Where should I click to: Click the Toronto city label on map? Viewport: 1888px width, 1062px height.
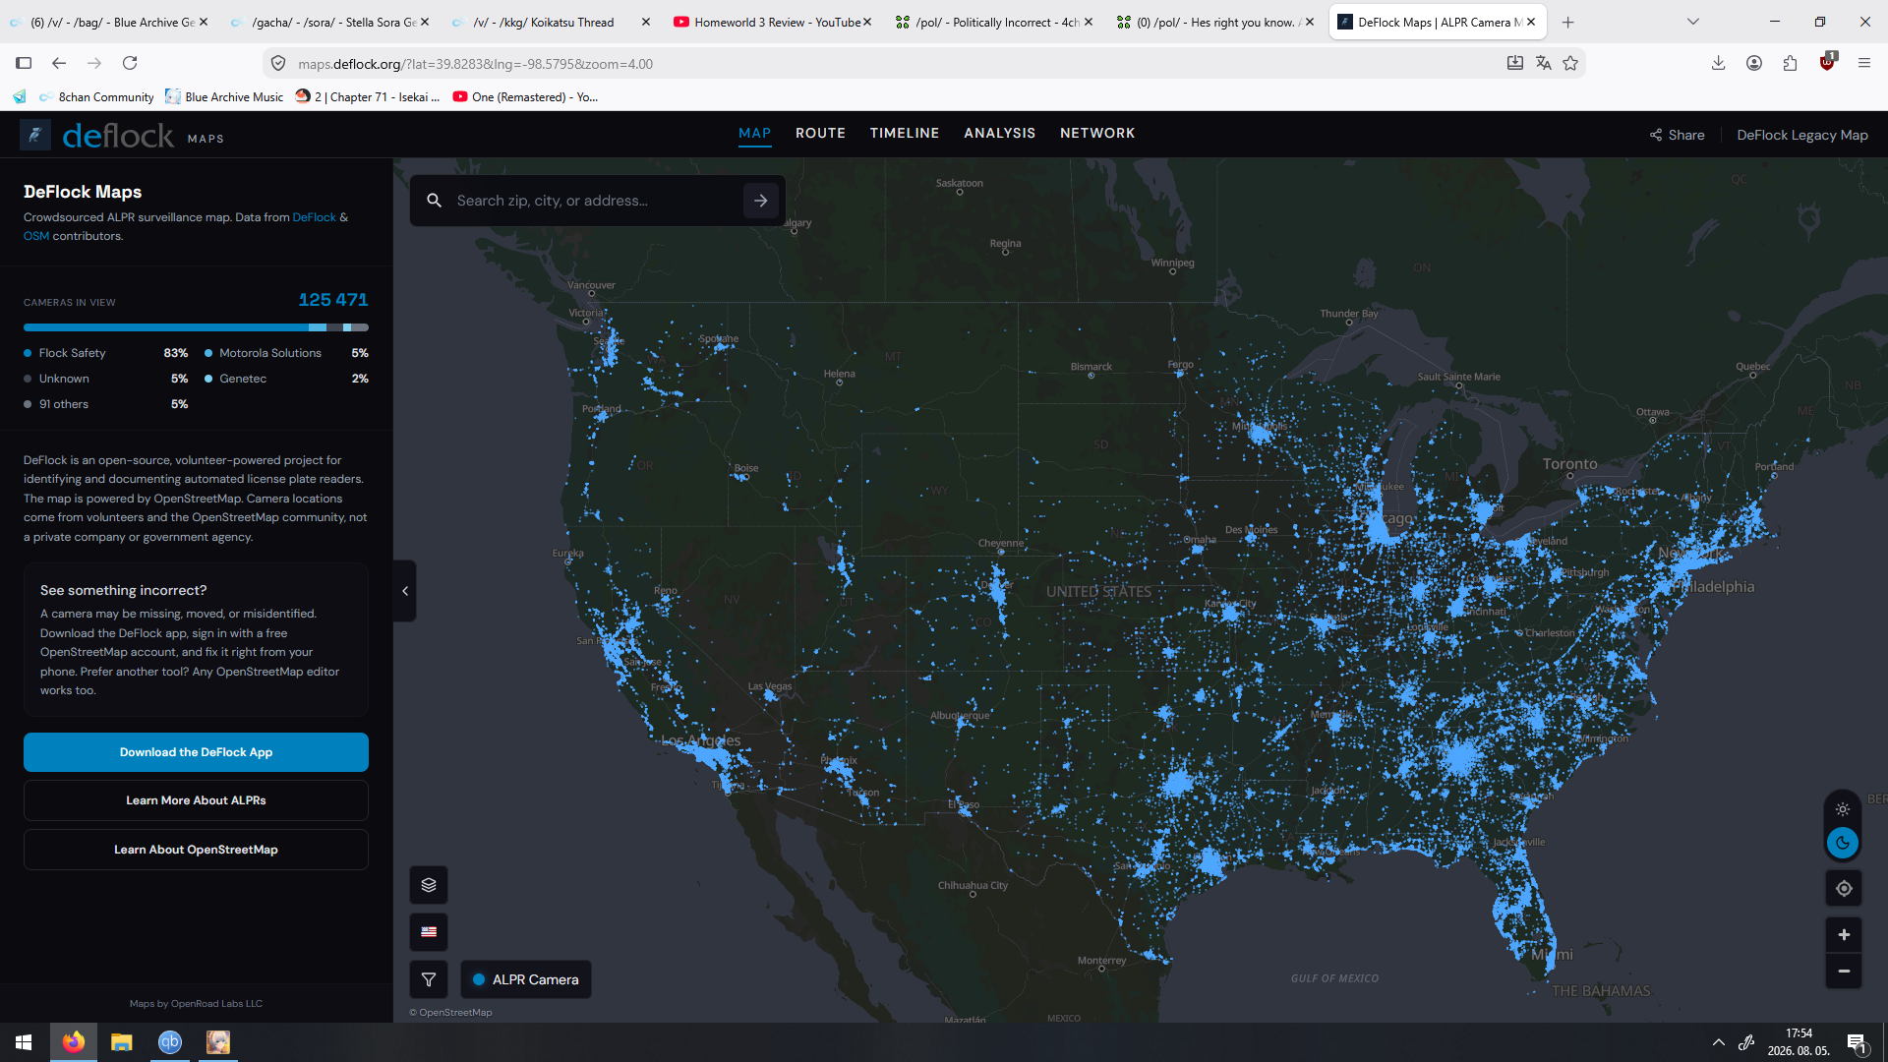point(1570,464)
